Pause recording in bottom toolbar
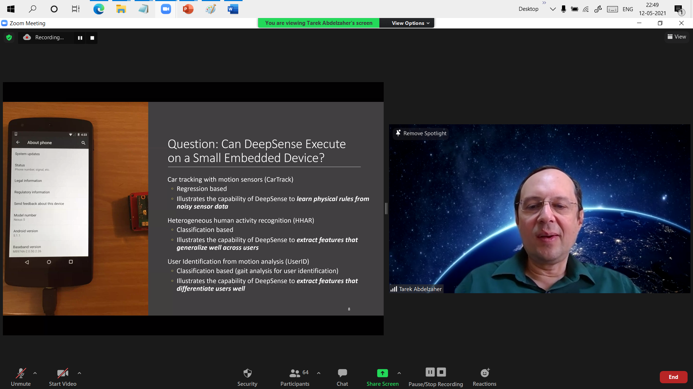Screen dimensions: 693x389 click(x=430, y=372)
